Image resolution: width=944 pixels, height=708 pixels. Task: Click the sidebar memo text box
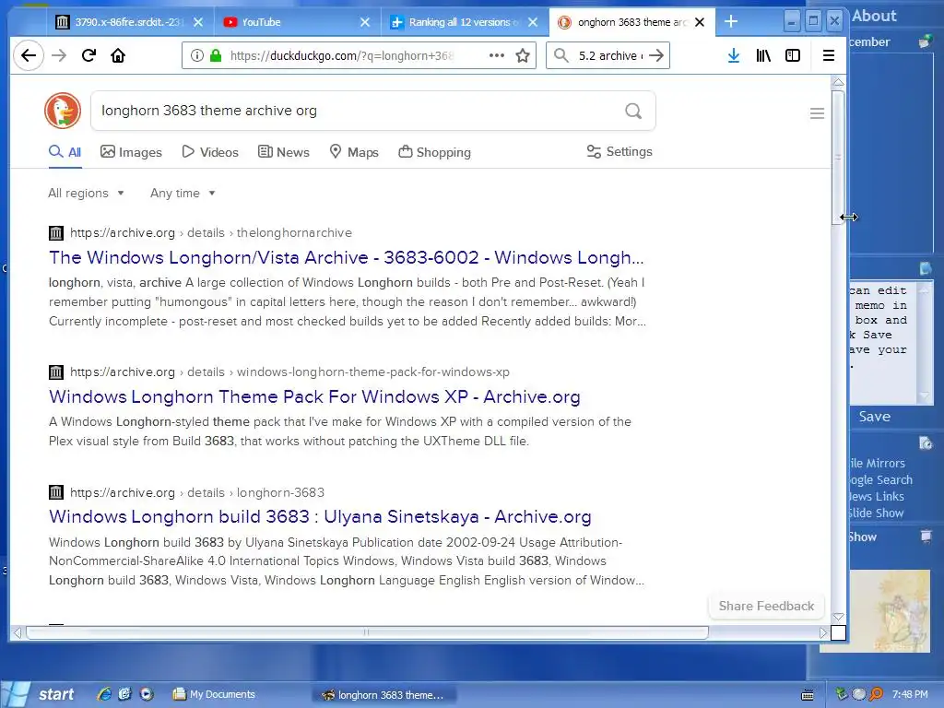click(x=882, y=342)
